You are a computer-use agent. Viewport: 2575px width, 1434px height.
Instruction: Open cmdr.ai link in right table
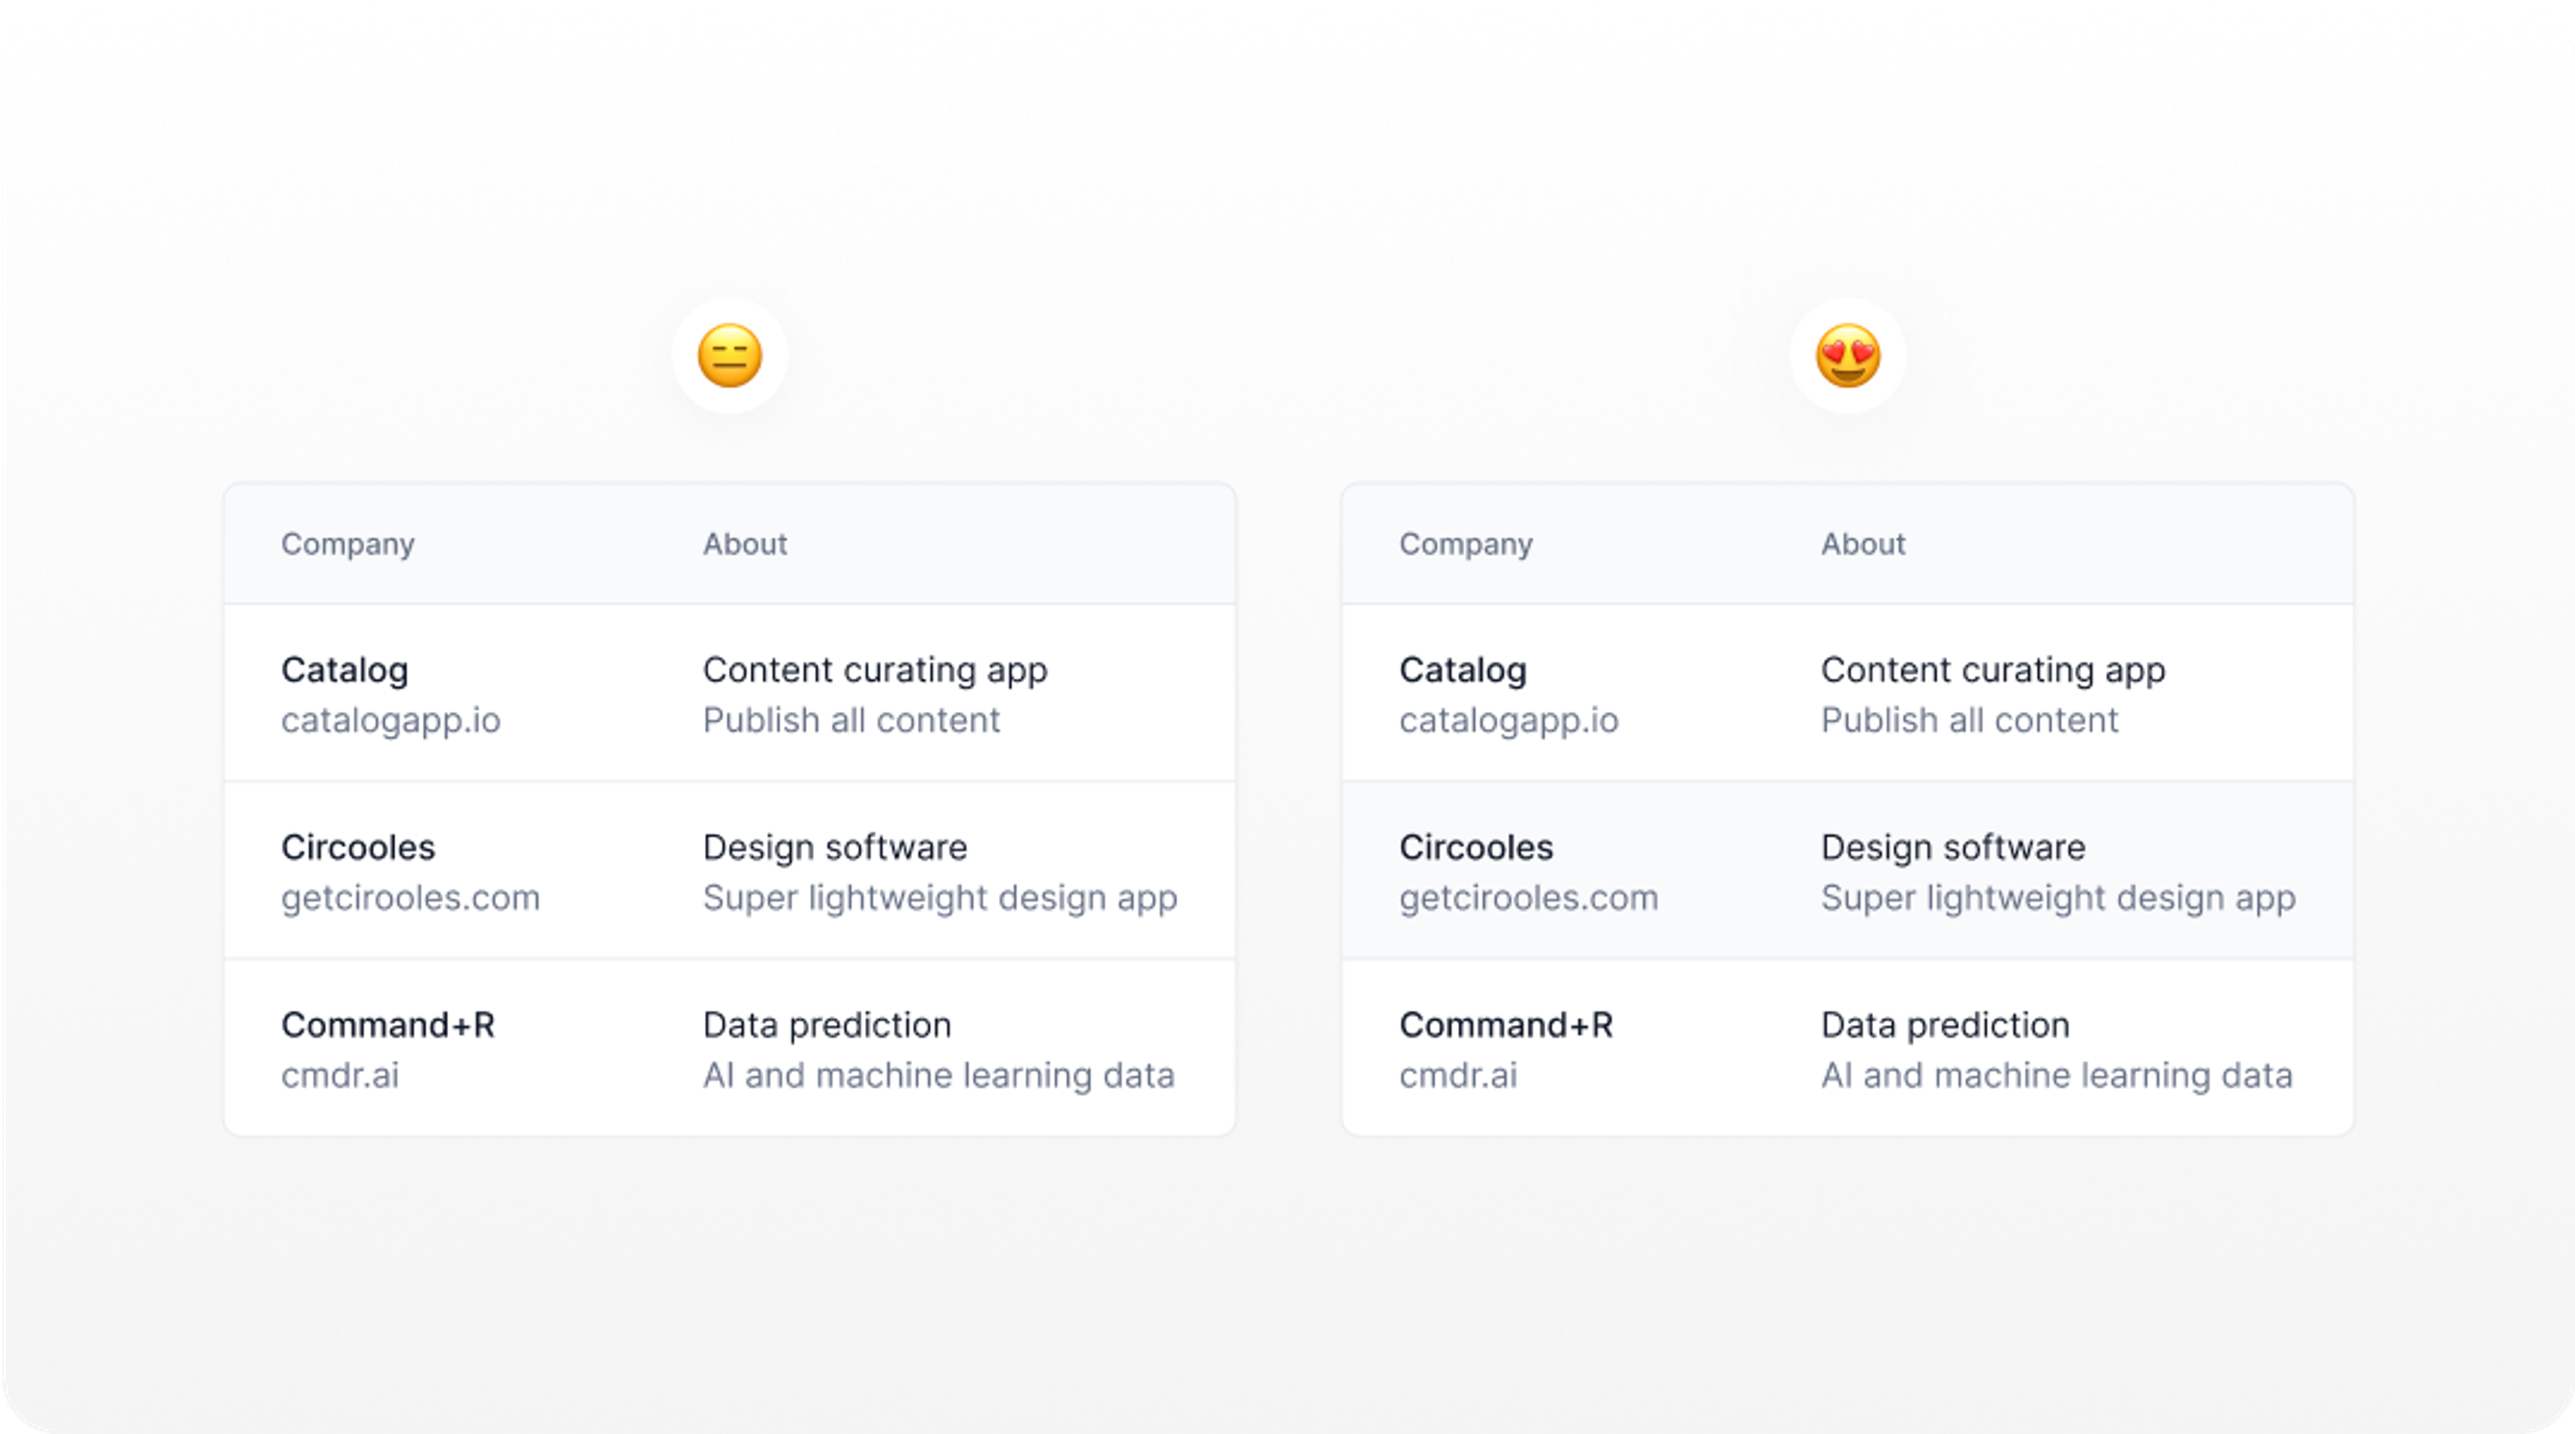coord(1458,1075)
